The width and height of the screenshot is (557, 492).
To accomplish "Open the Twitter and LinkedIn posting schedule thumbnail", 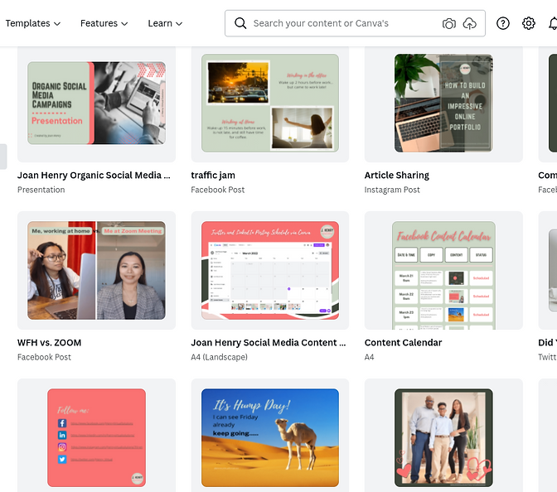I will click(270, 271).
